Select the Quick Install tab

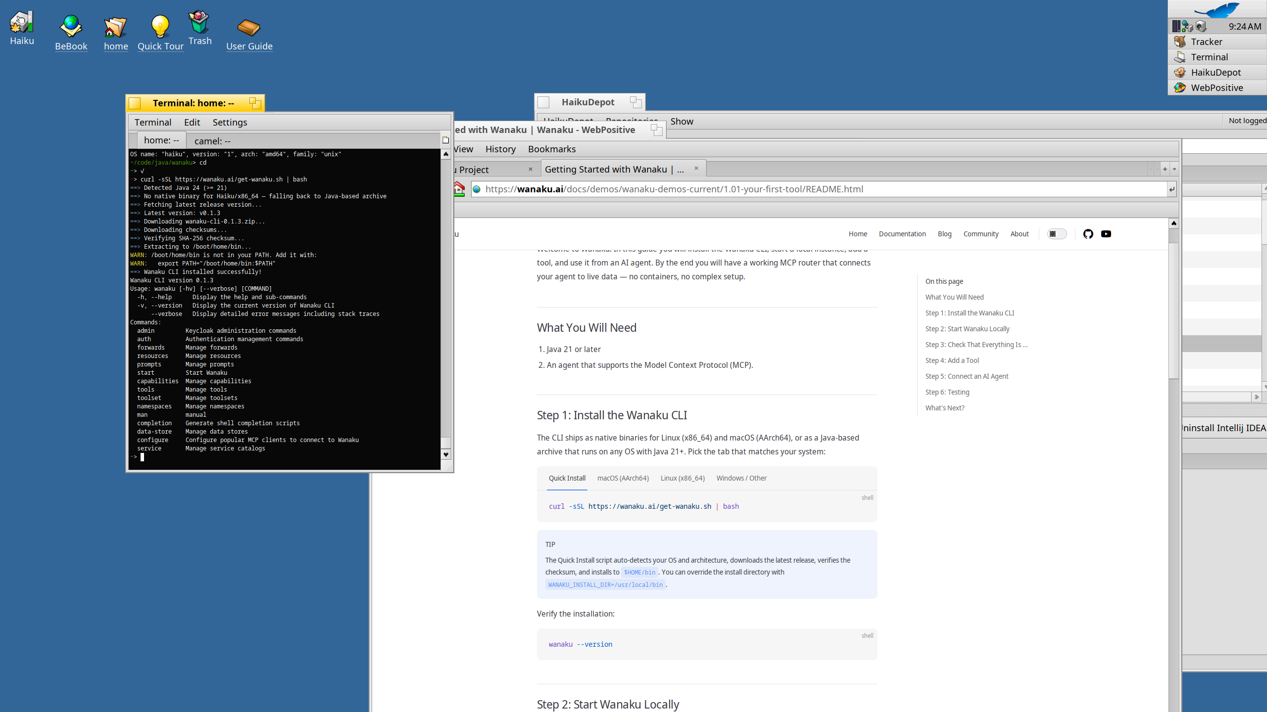pyautogui.click(x=567, y=478)
